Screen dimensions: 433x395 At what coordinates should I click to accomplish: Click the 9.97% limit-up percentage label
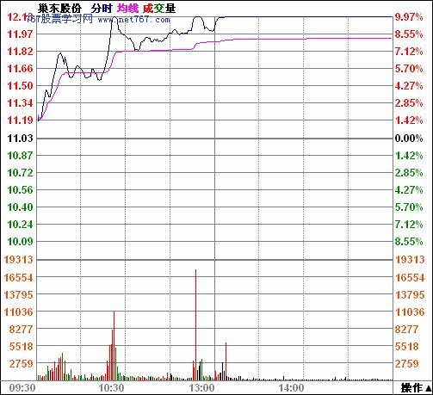(x=409, y=17)
